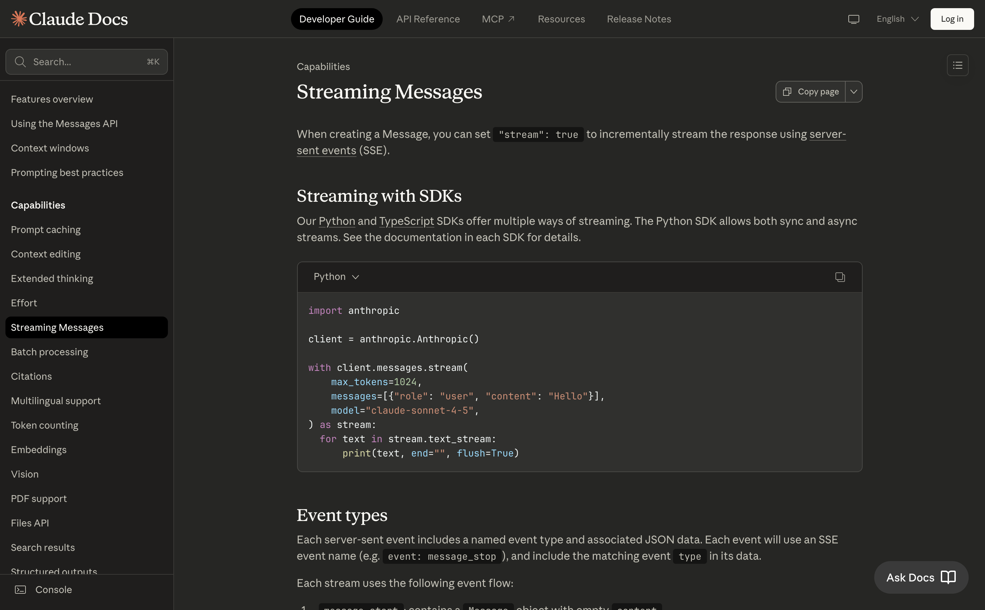Viewport: 985px width, 610px height.
Task: Open the MCP external link arrow
Action: click(x=511, y=19)
